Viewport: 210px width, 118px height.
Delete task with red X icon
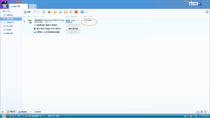click(x=49, y=12)
